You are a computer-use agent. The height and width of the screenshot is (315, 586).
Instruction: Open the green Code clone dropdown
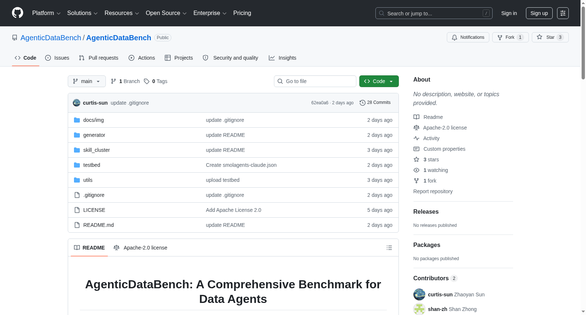(379, 81)
